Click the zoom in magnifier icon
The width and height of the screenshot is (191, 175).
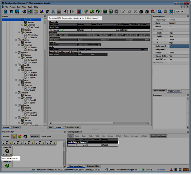(x=166, y=12)
